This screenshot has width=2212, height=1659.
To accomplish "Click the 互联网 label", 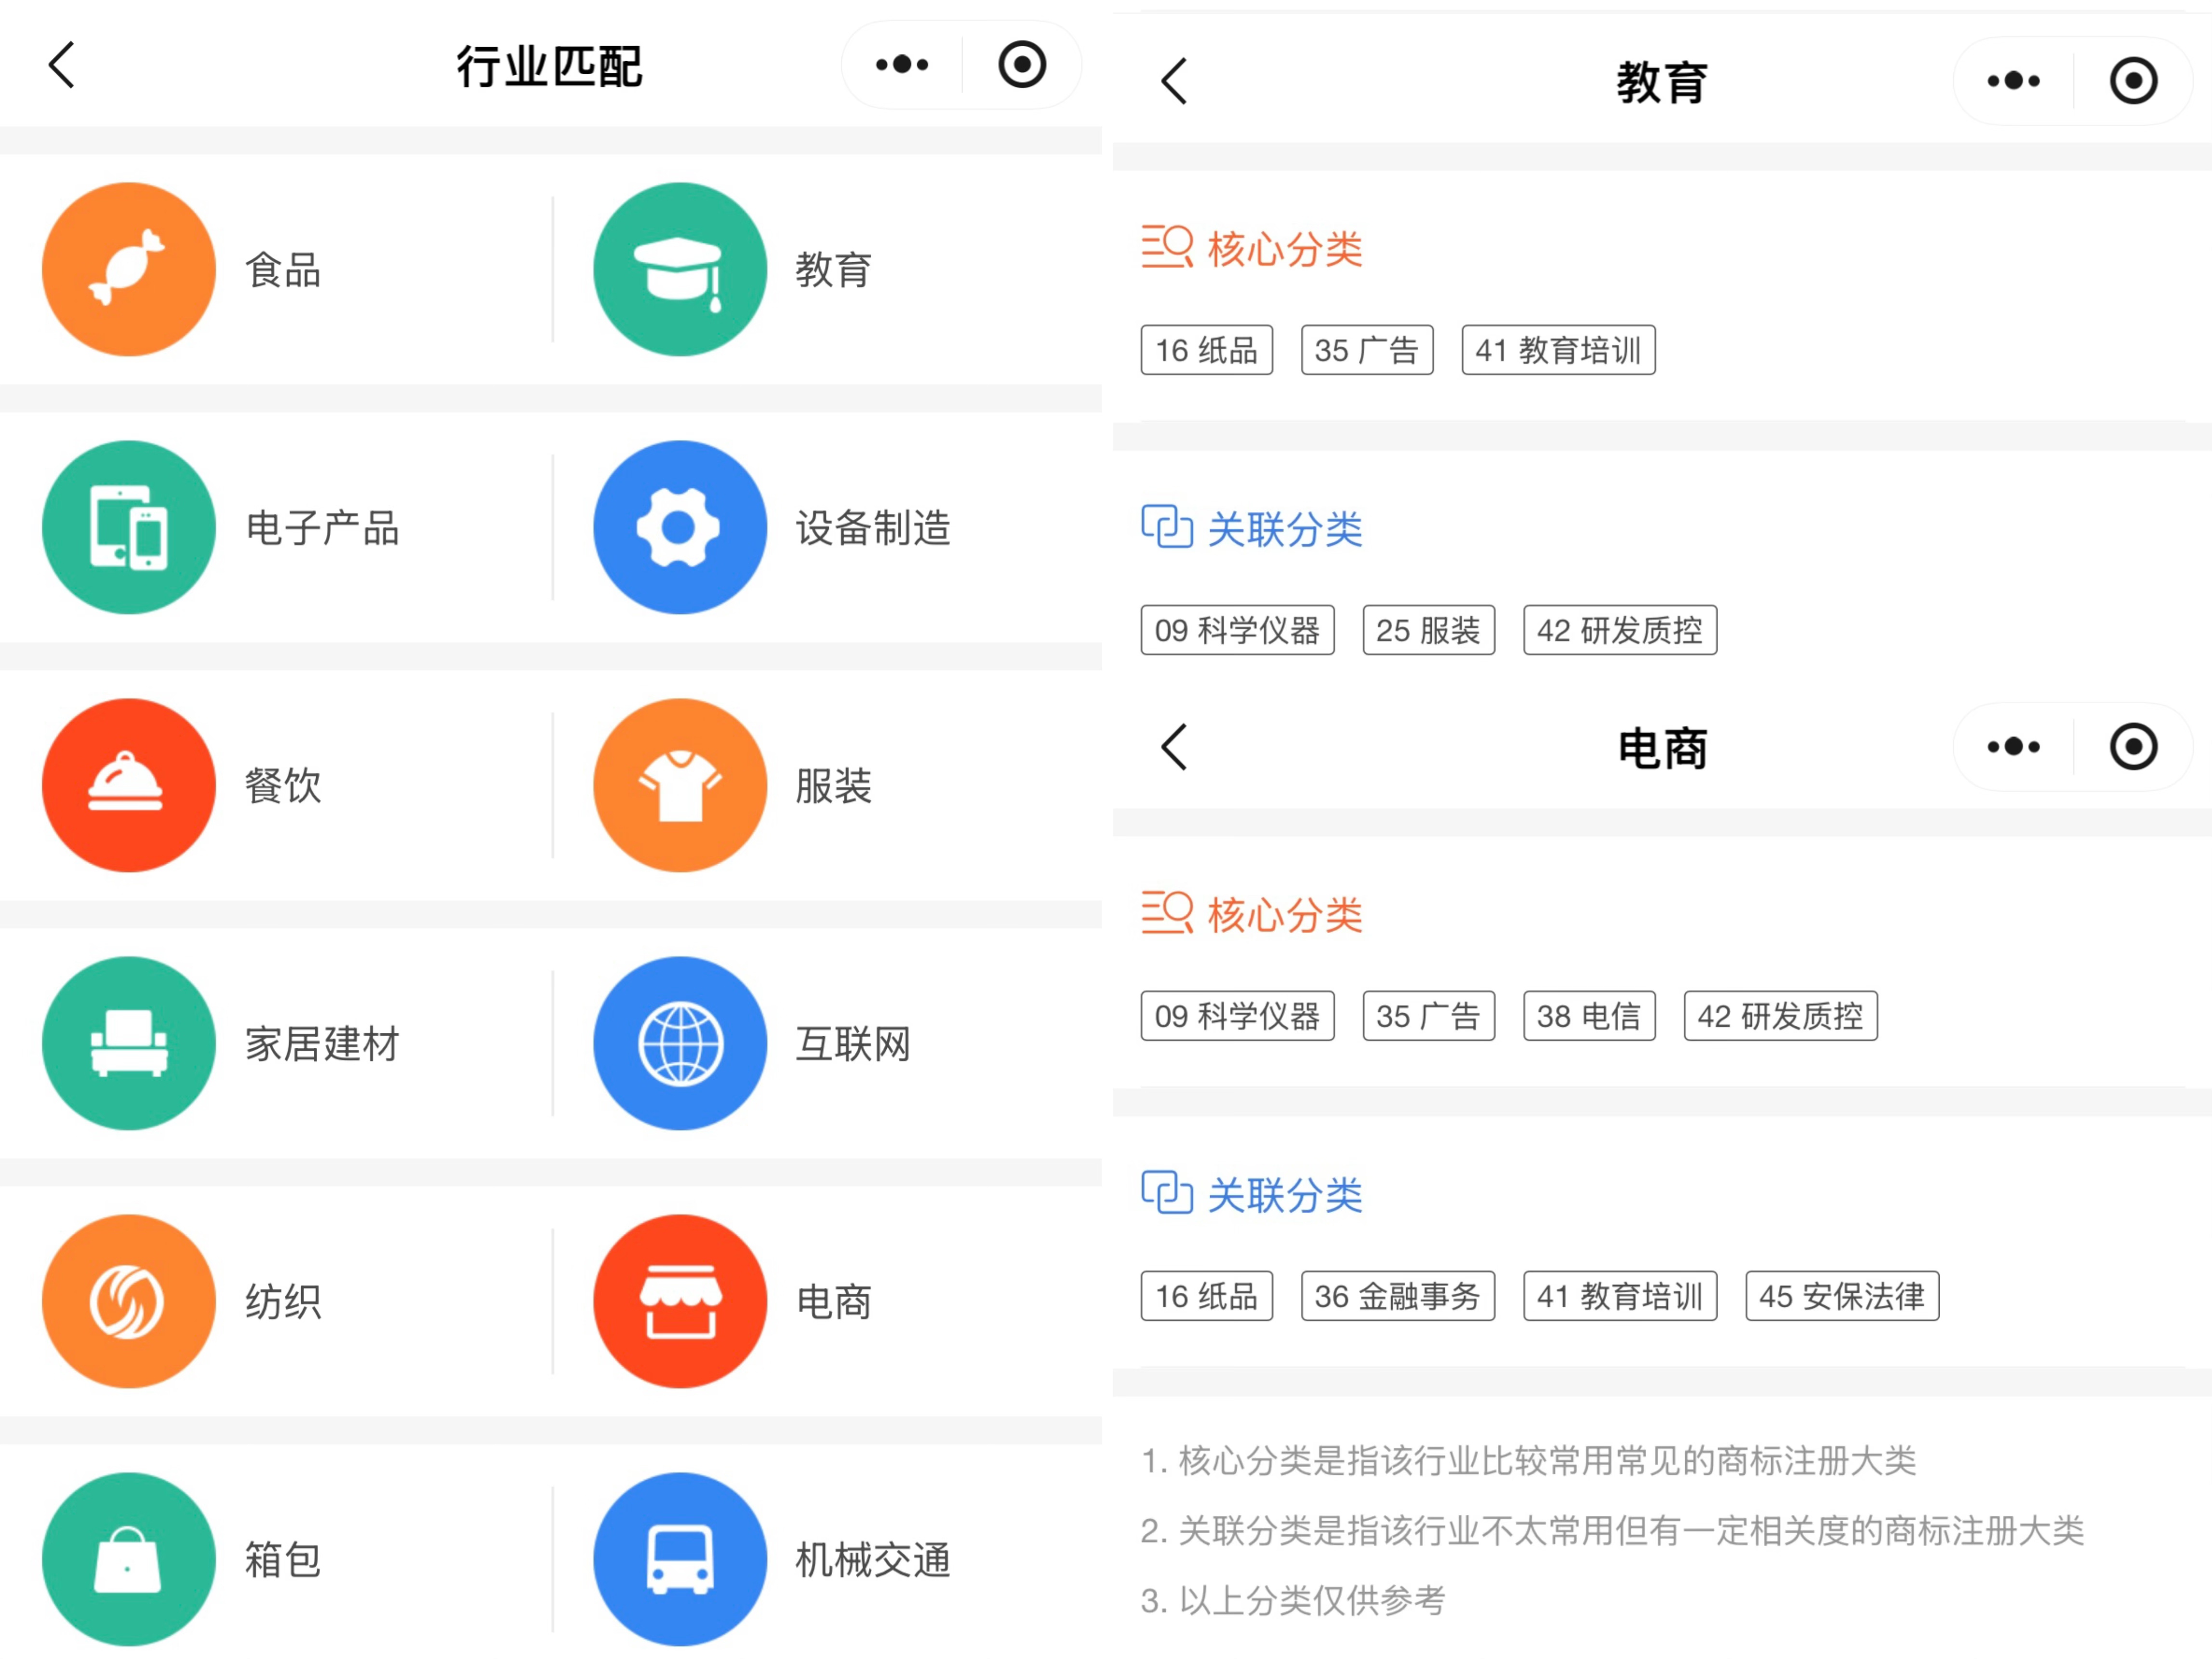I will [853, 1044].
